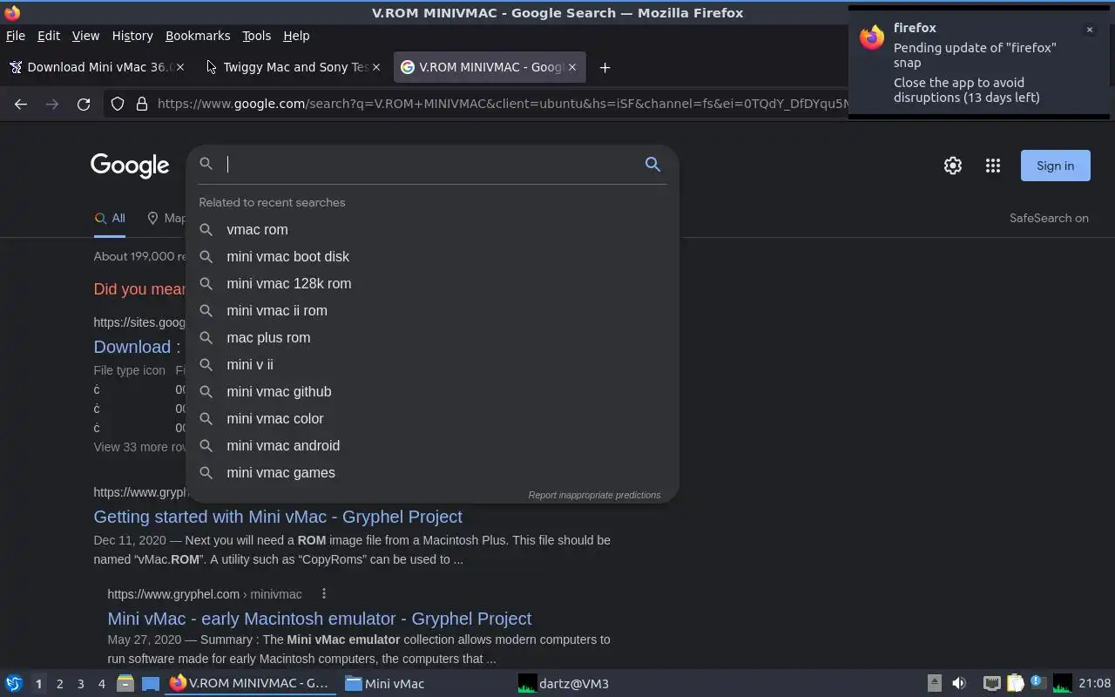
Task: Click the 21:08 clock
Action: [1095, 684]
